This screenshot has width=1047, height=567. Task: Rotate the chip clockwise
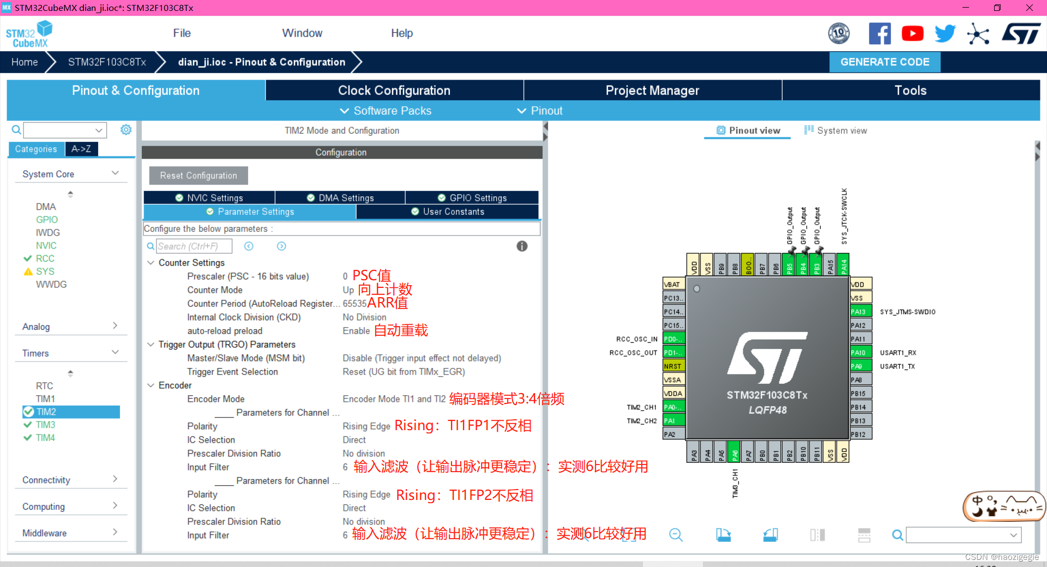723,535
